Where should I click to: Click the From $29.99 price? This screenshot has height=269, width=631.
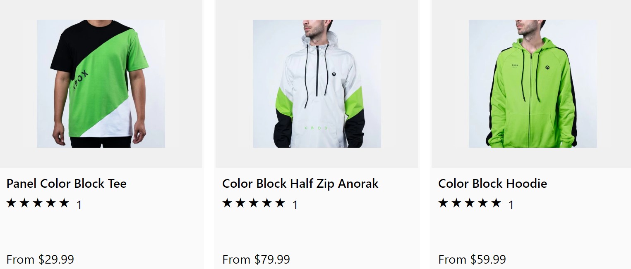coord(40,260)
